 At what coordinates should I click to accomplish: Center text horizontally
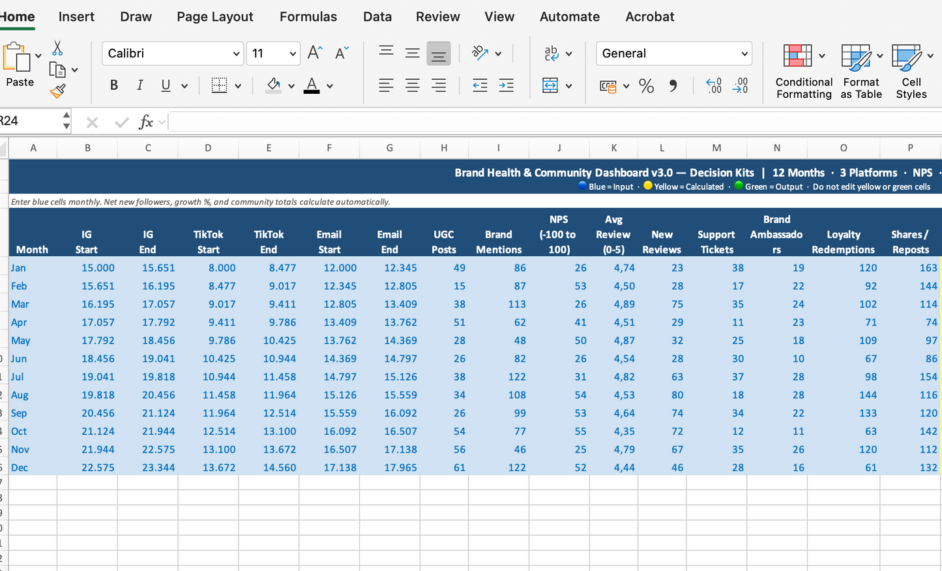412,85
